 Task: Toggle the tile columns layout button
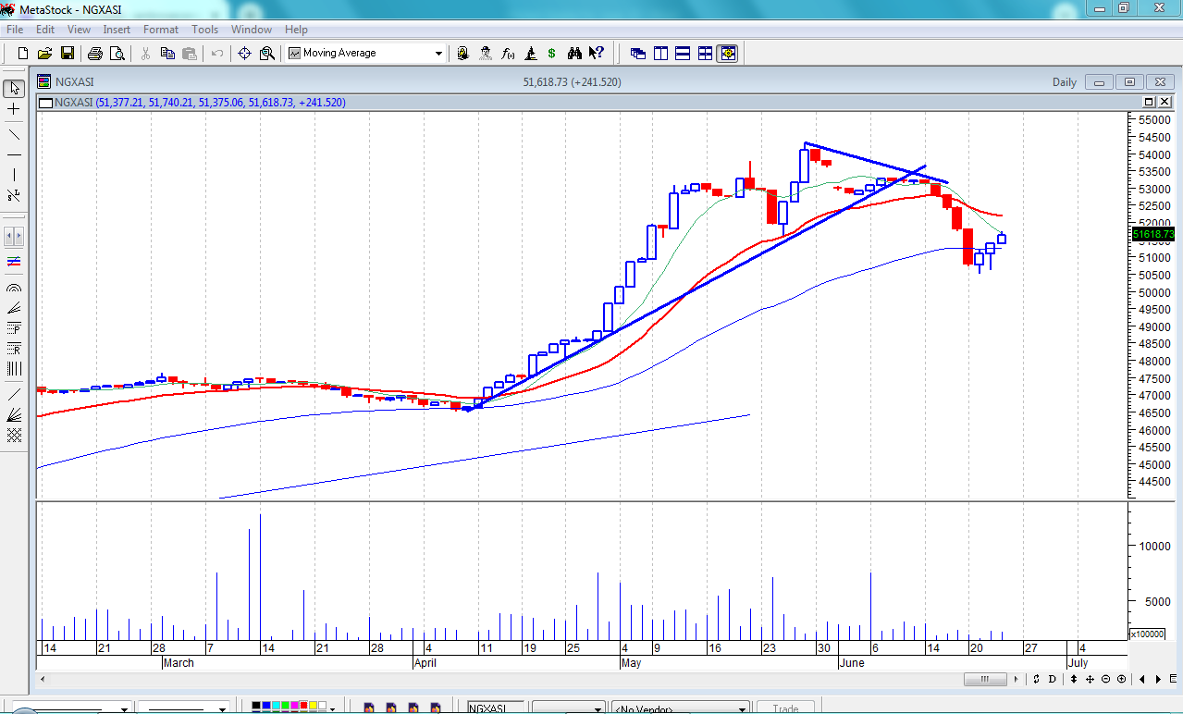tap(660, 54)
